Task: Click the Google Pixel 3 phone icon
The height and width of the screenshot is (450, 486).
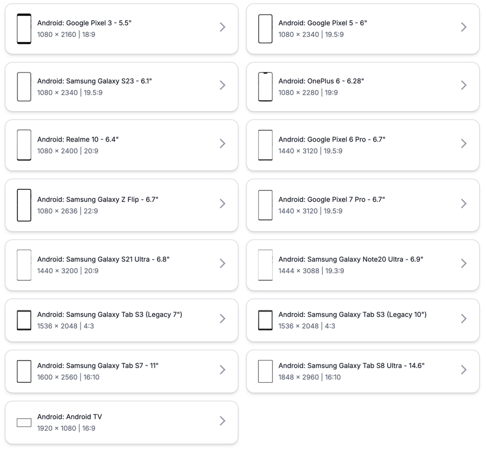Action: (24, 29)
